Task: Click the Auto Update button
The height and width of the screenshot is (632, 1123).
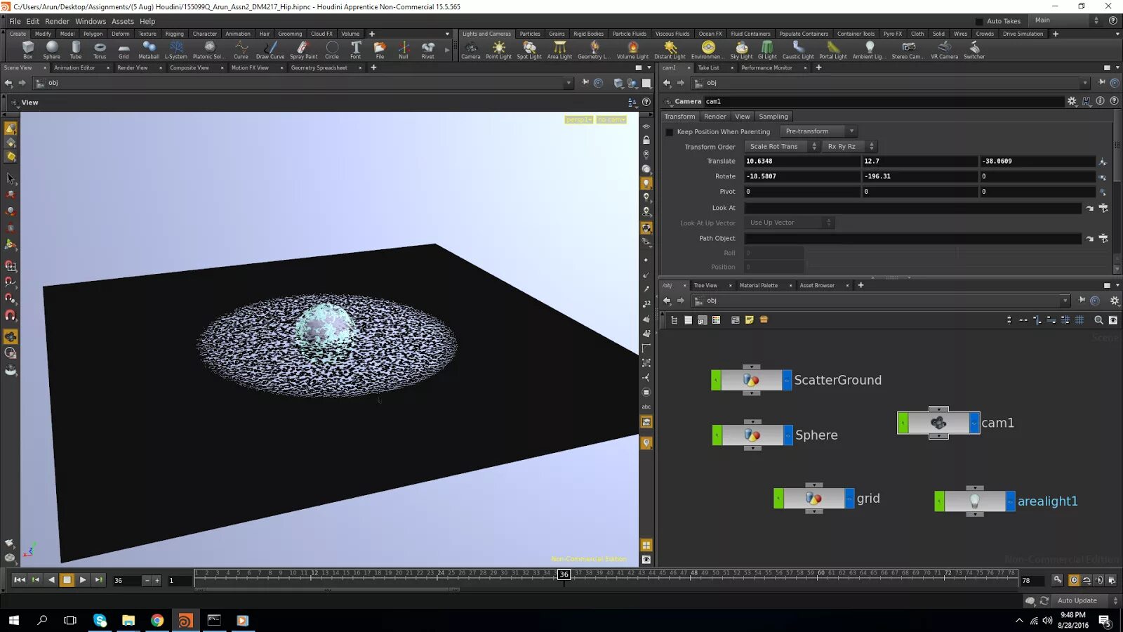Action: [x=1077, y=600]
